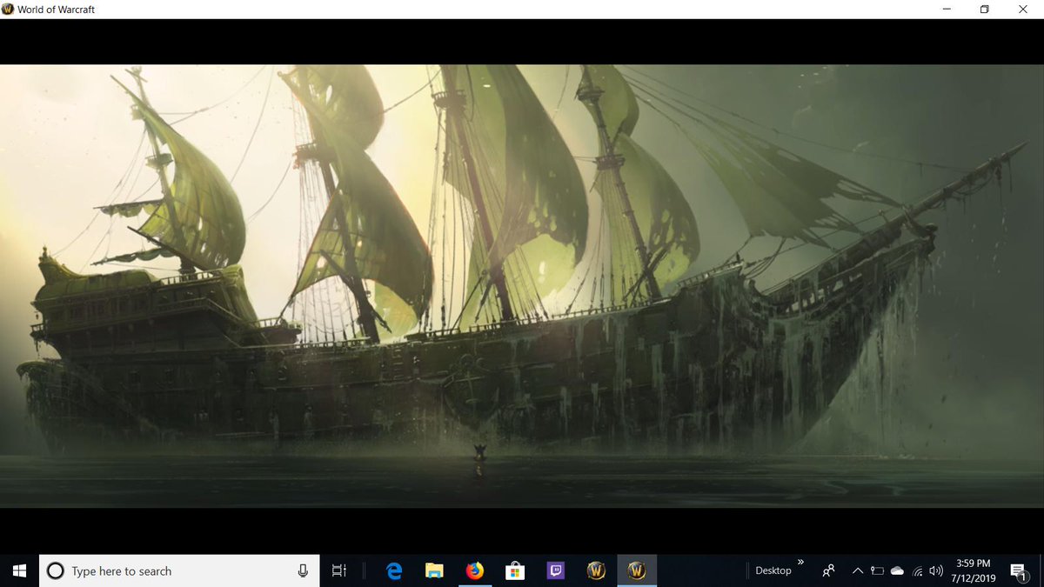Click the active World of Warcraft taskbar icon
This screenshot has height=587, width=1044.
pos(636,570)
